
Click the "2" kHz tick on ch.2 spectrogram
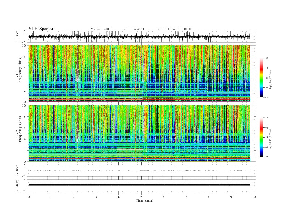(x=25, y=151)
